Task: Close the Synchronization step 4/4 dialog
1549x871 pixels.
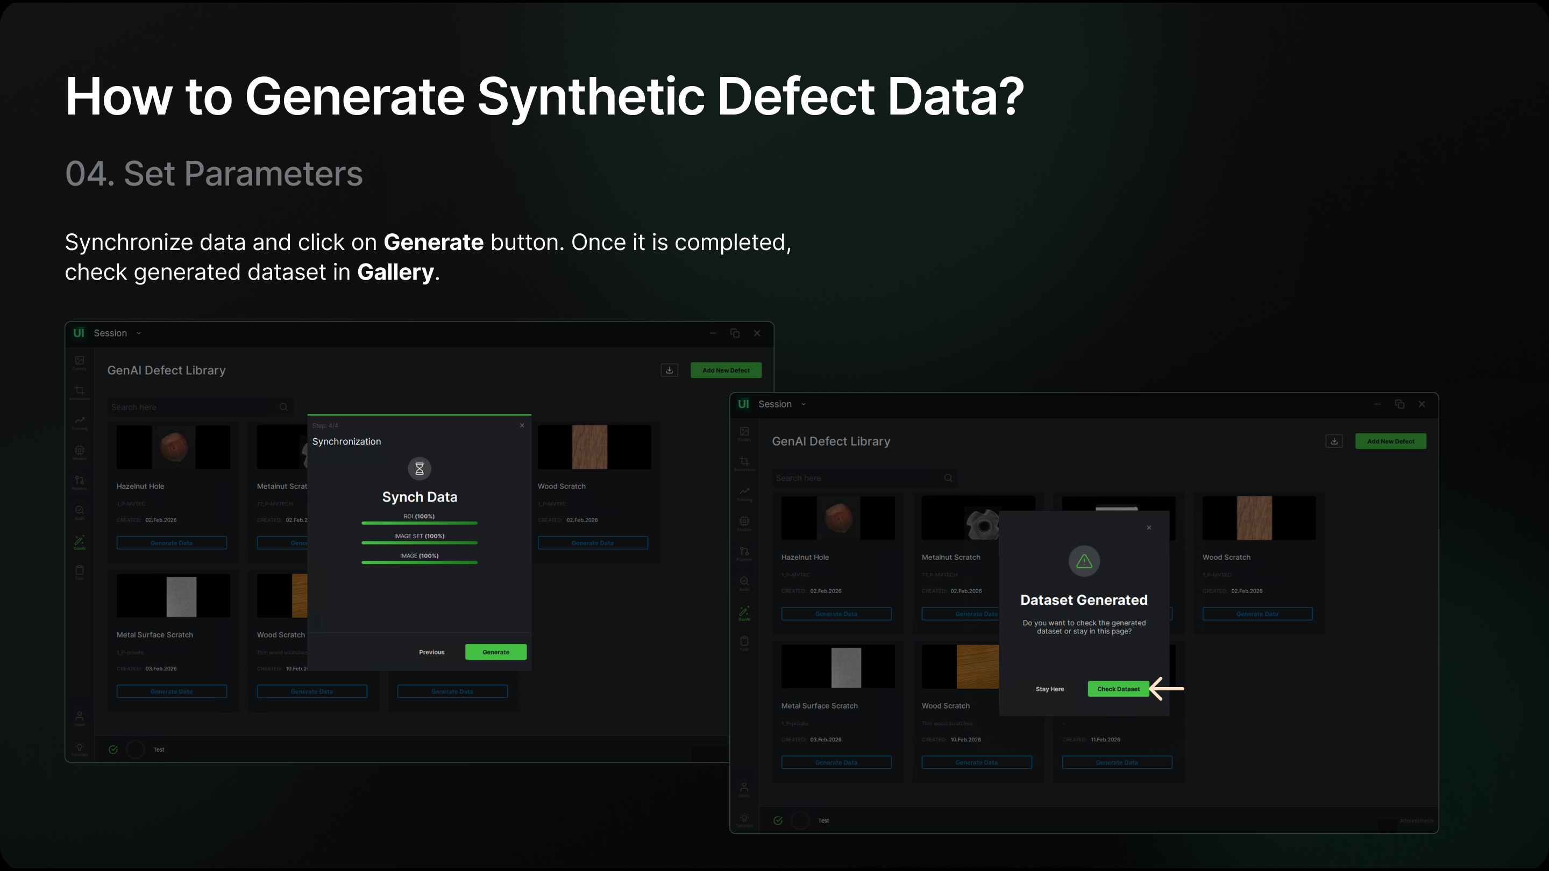Action: [x=522, y=425]
